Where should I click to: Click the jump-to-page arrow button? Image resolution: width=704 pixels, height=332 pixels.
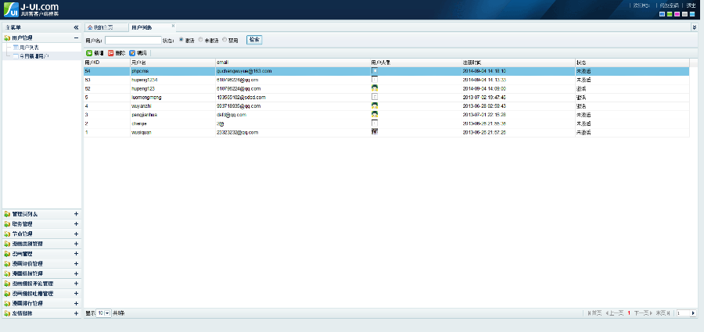pos(693,312)
